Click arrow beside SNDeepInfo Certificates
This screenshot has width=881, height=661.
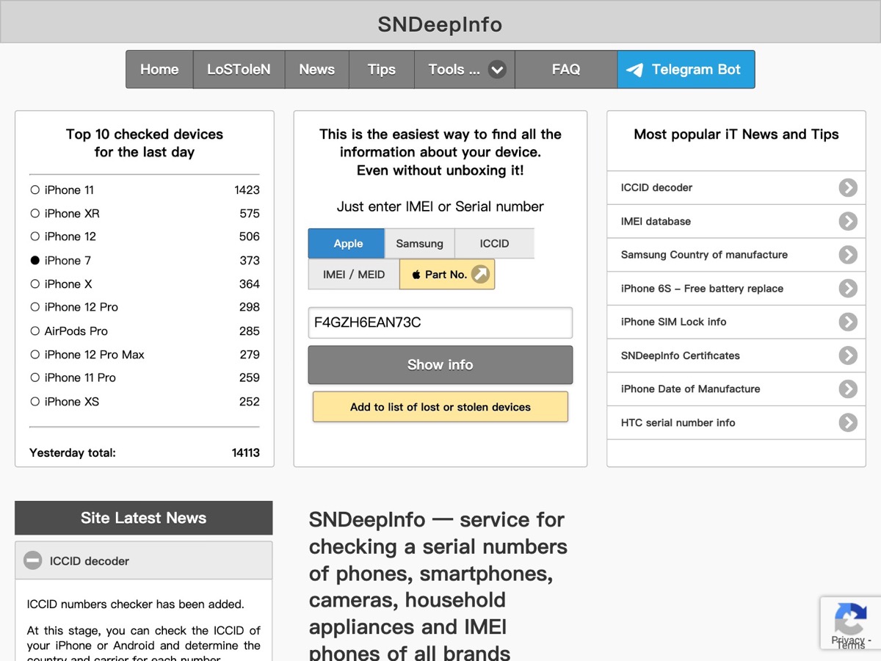848,355
